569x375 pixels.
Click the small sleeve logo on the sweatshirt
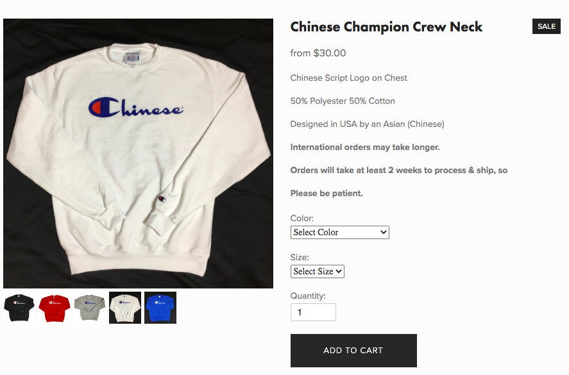pyautogui.click(x=162, y=199)
